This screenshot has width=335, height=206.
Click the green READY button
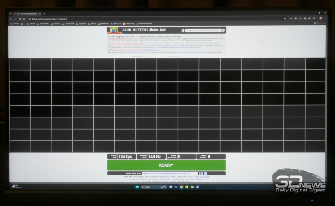pos(166,165)
